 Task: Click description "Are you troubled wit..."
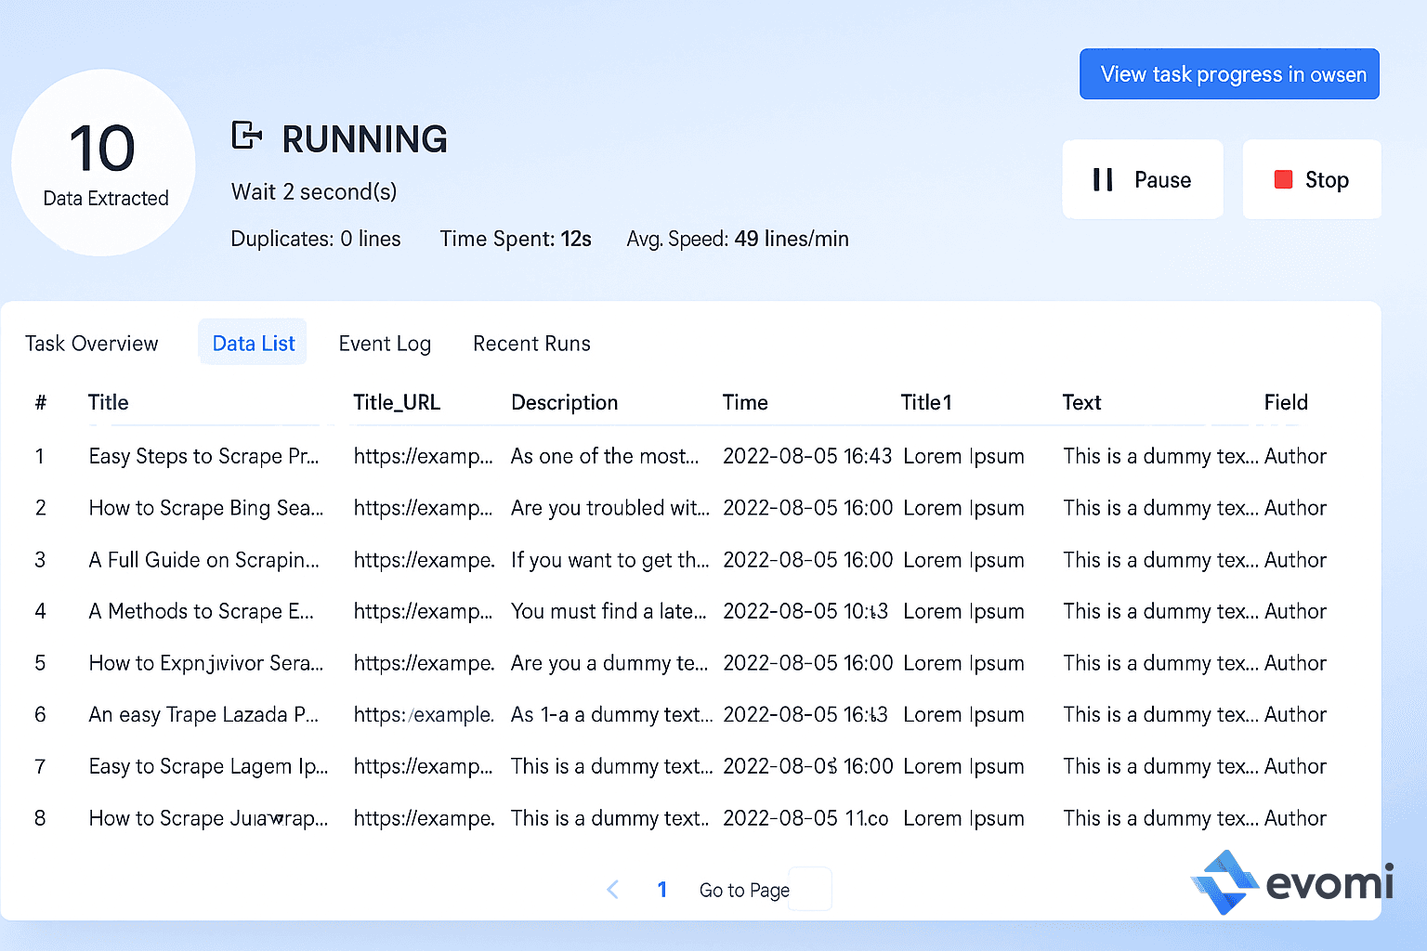click(610, 508)
